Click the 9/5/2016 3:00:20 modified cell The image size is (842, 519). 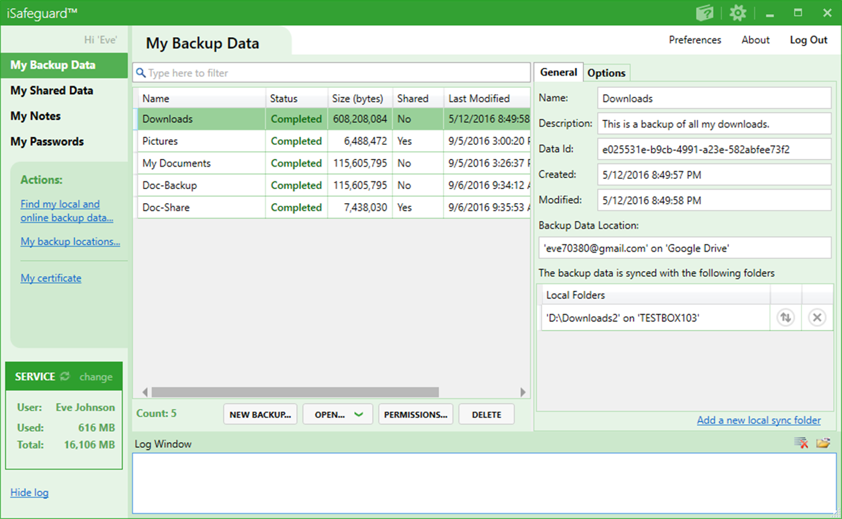tap(487, 141)
